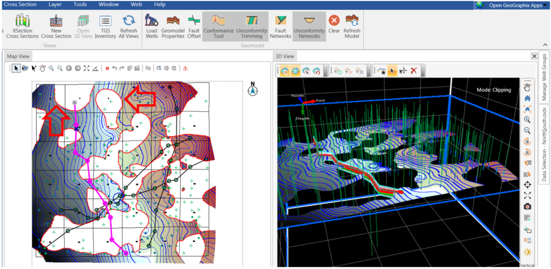Viewport: 551px width, 269px height.
Task: Click the red export icon in Map View toolbar
Action: [185, 68]
